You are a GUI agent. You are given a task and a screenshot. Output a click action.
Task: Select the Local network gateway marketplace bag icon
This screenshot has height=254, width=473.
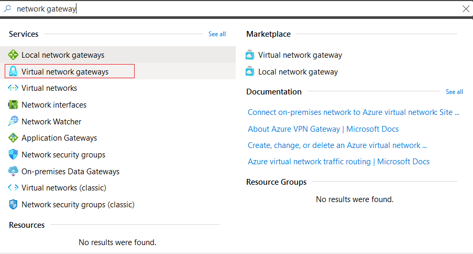point(250,72)
